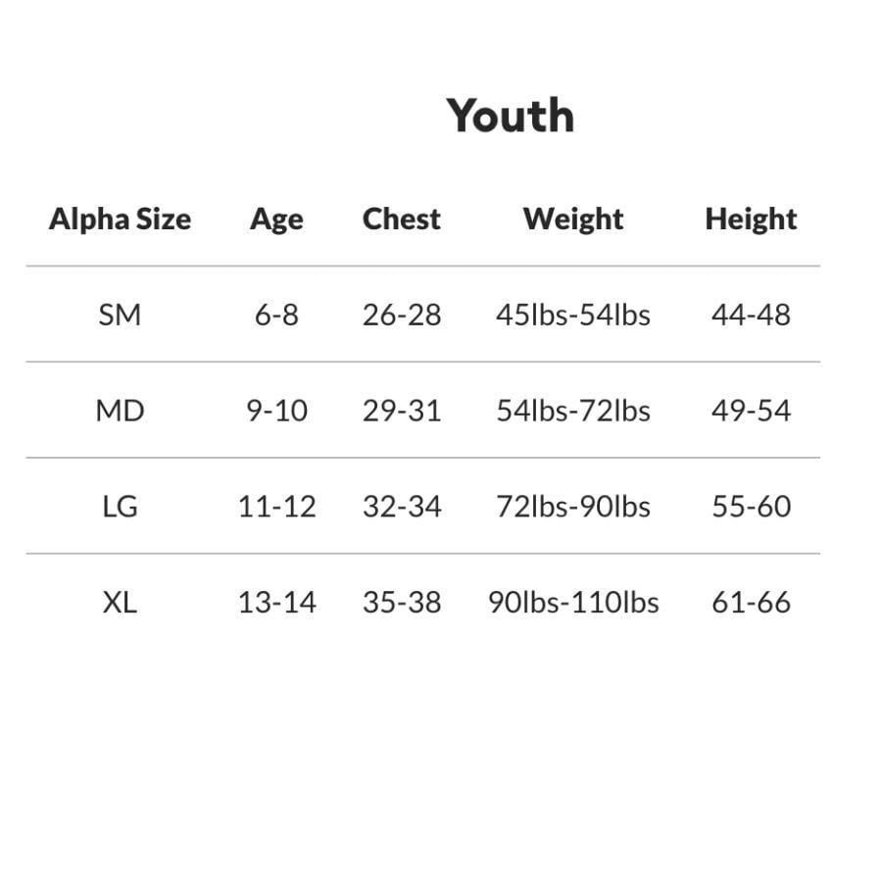Click the LG size cell

point(120,506)
